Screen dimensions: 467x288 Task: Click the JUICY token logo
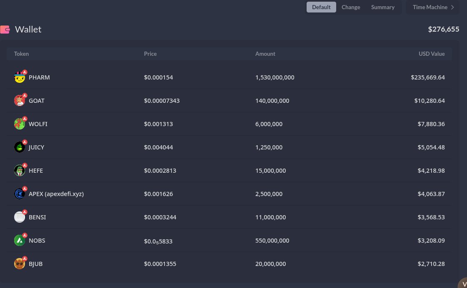(20, 147)
